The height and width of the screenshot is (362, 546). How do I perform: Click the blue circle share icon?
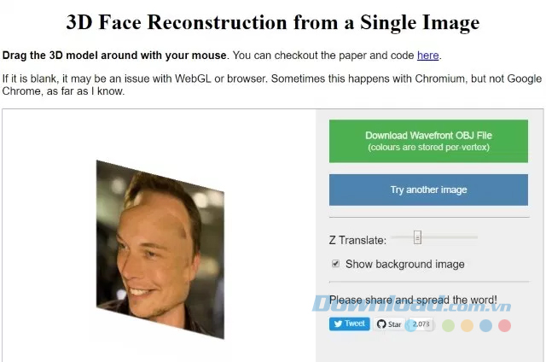pos(485,325)
